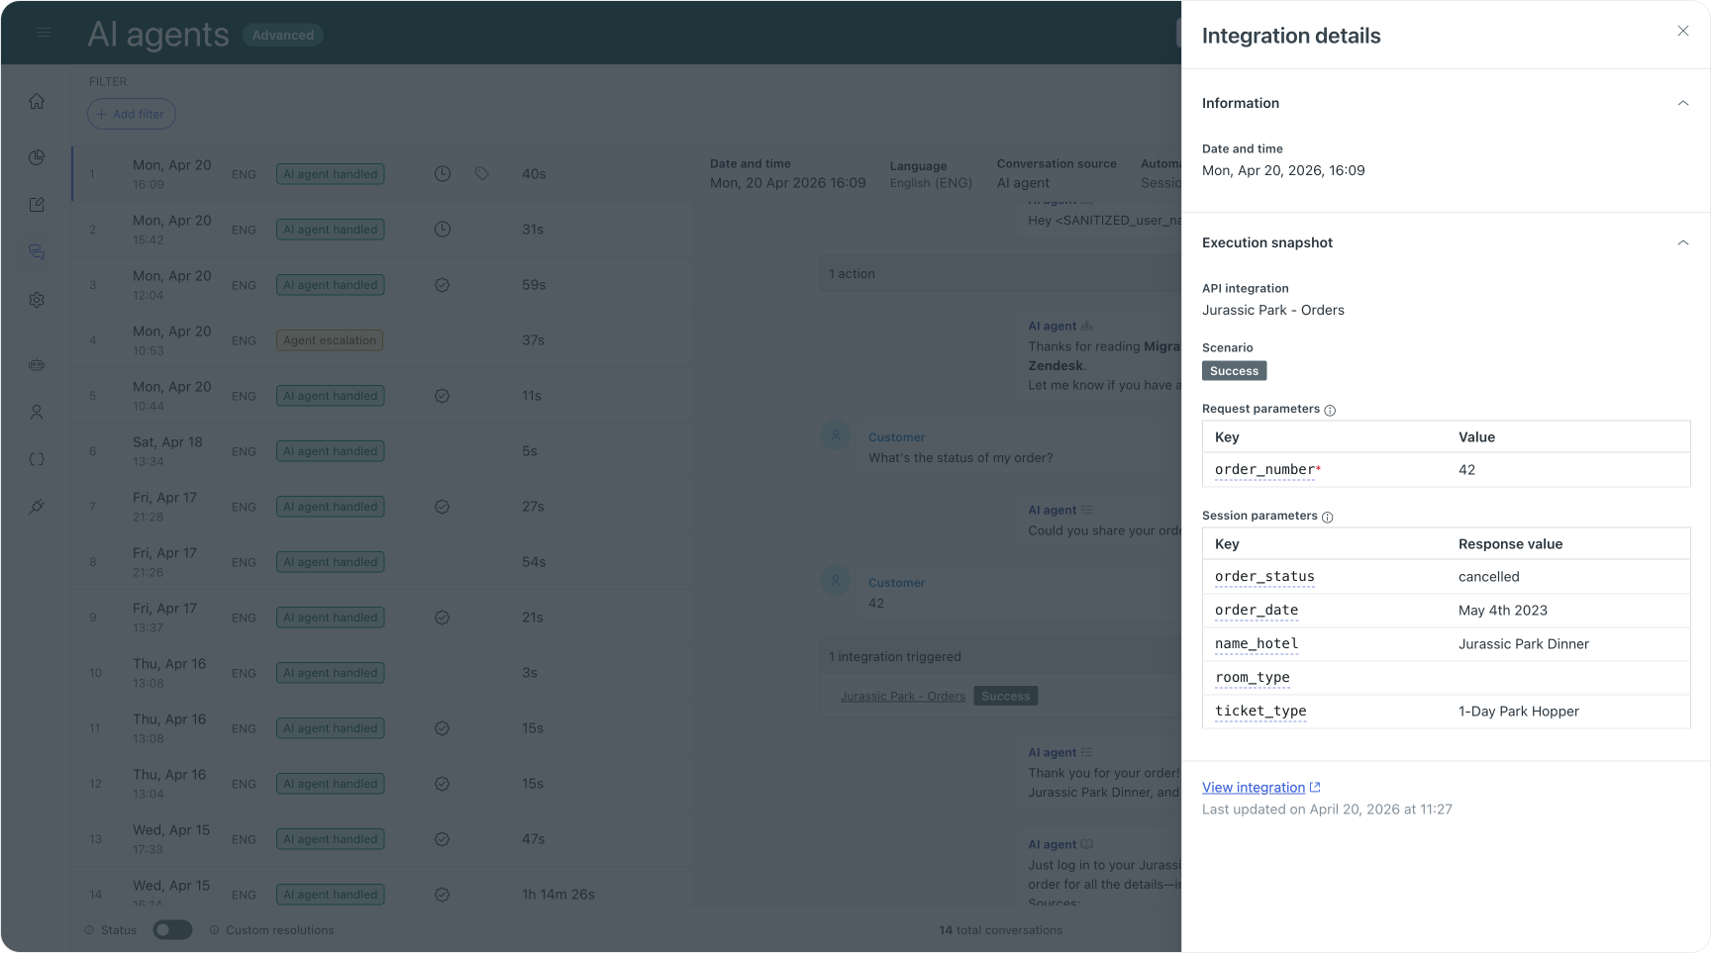The width and height of the screenshot is (1711, 953).
Task: Collapse the Execution snapshot section
Action: [1683, 242]
